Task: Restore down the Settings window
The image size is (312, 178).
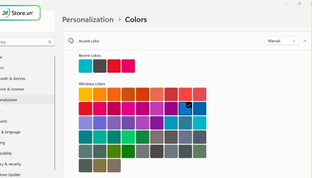Action: click(299, 4)
